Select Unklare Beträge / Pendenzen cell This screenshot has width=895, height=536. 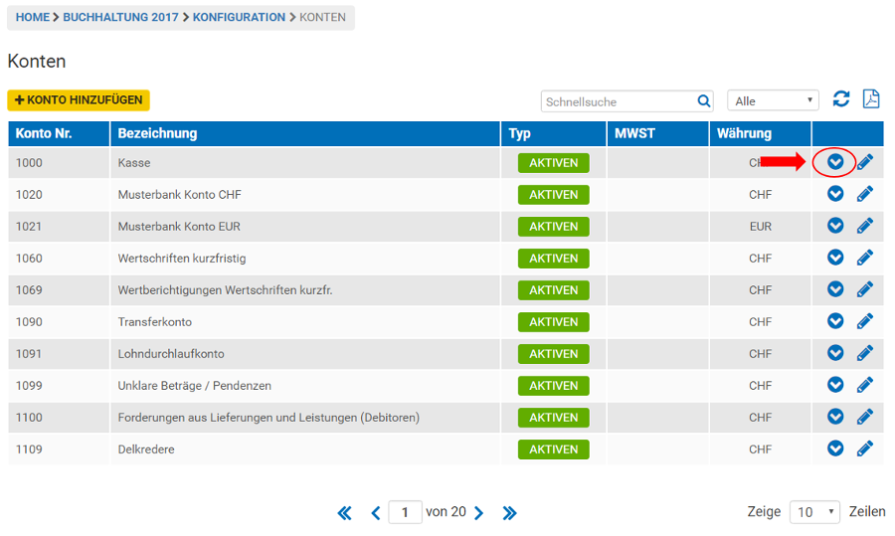pyautogui.click(x=305, y=386)
